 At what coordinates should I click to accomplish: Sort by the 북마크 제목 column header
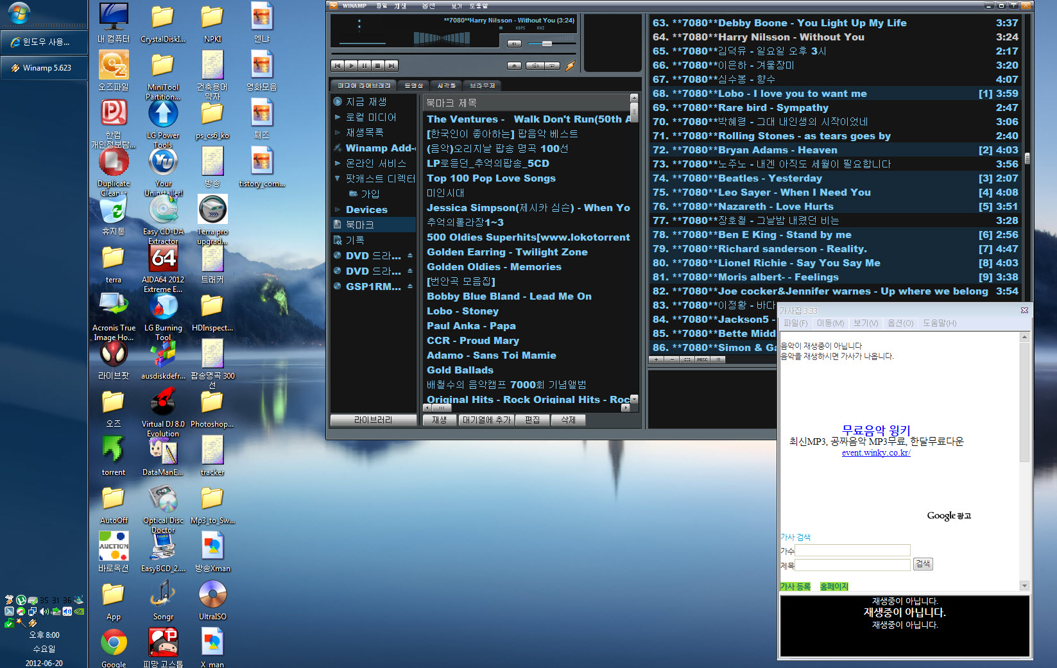(526, 103)
